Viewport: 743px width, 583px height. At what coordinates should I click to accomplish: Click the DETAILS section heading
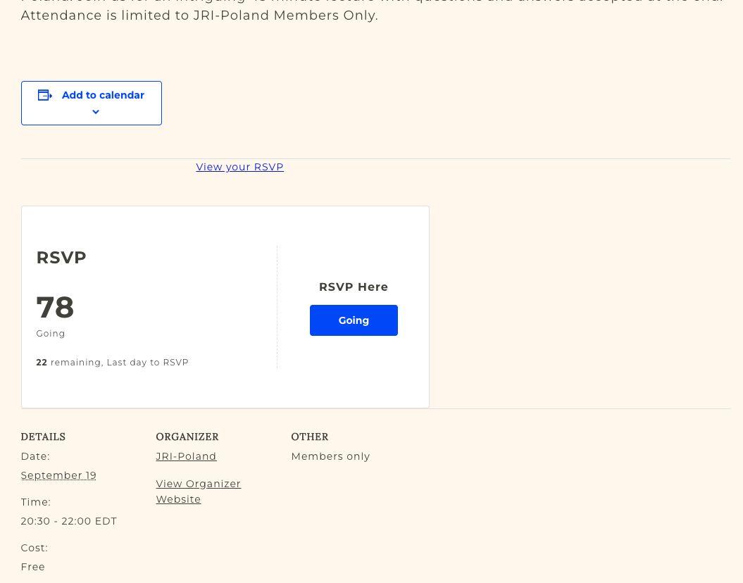click(x=43, y=437)
